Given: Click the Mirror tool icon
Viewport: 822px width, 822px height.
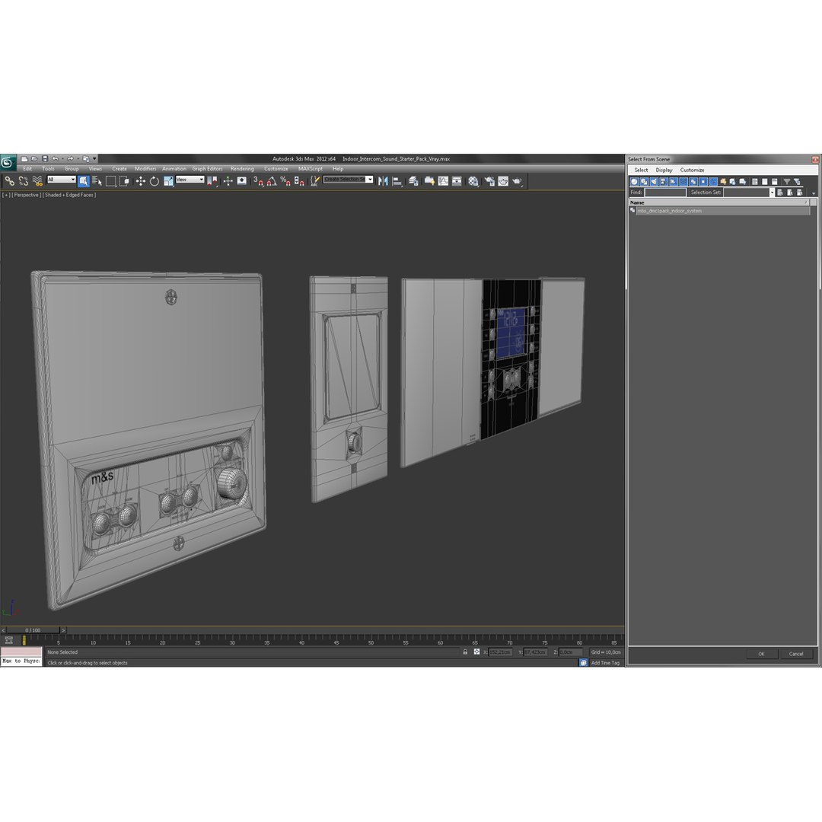Looking at the screenshot, I should click(383, 181).
